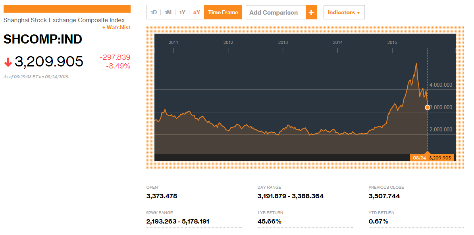Click the 2013 label on chart axis
474x235 pixels.
283,42
